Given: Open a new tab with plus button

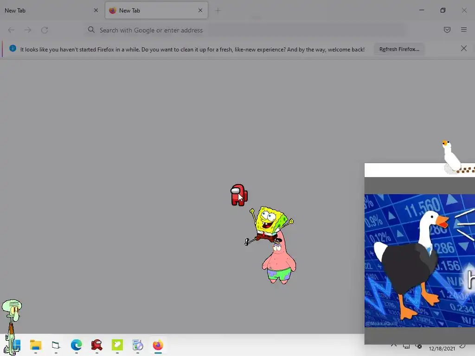Looking at the screenshot, I should [x=218, y=11].
